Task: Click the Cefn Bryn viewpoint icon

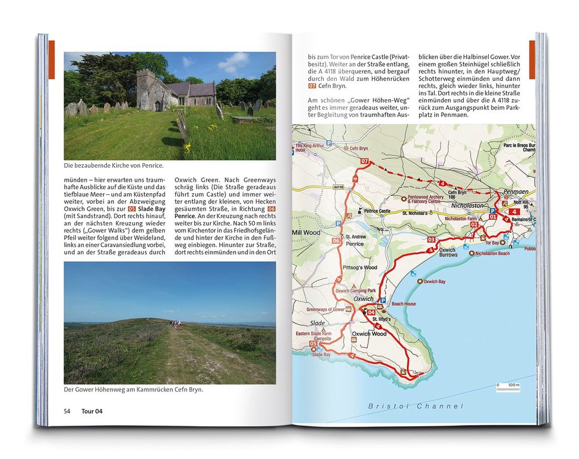Action: (346, 148)
